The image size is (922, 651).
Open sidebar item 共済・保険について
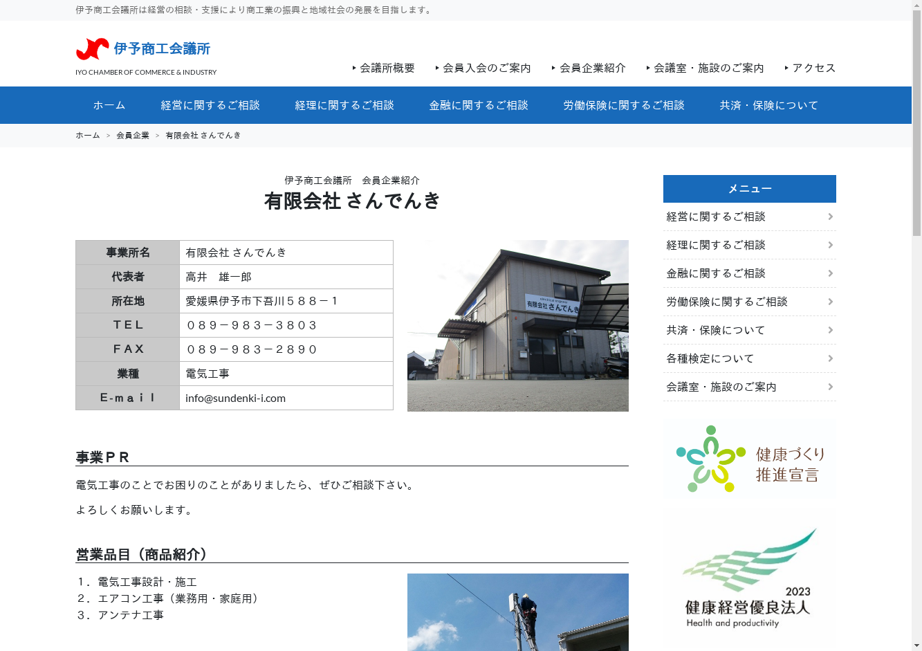point(750,330)
